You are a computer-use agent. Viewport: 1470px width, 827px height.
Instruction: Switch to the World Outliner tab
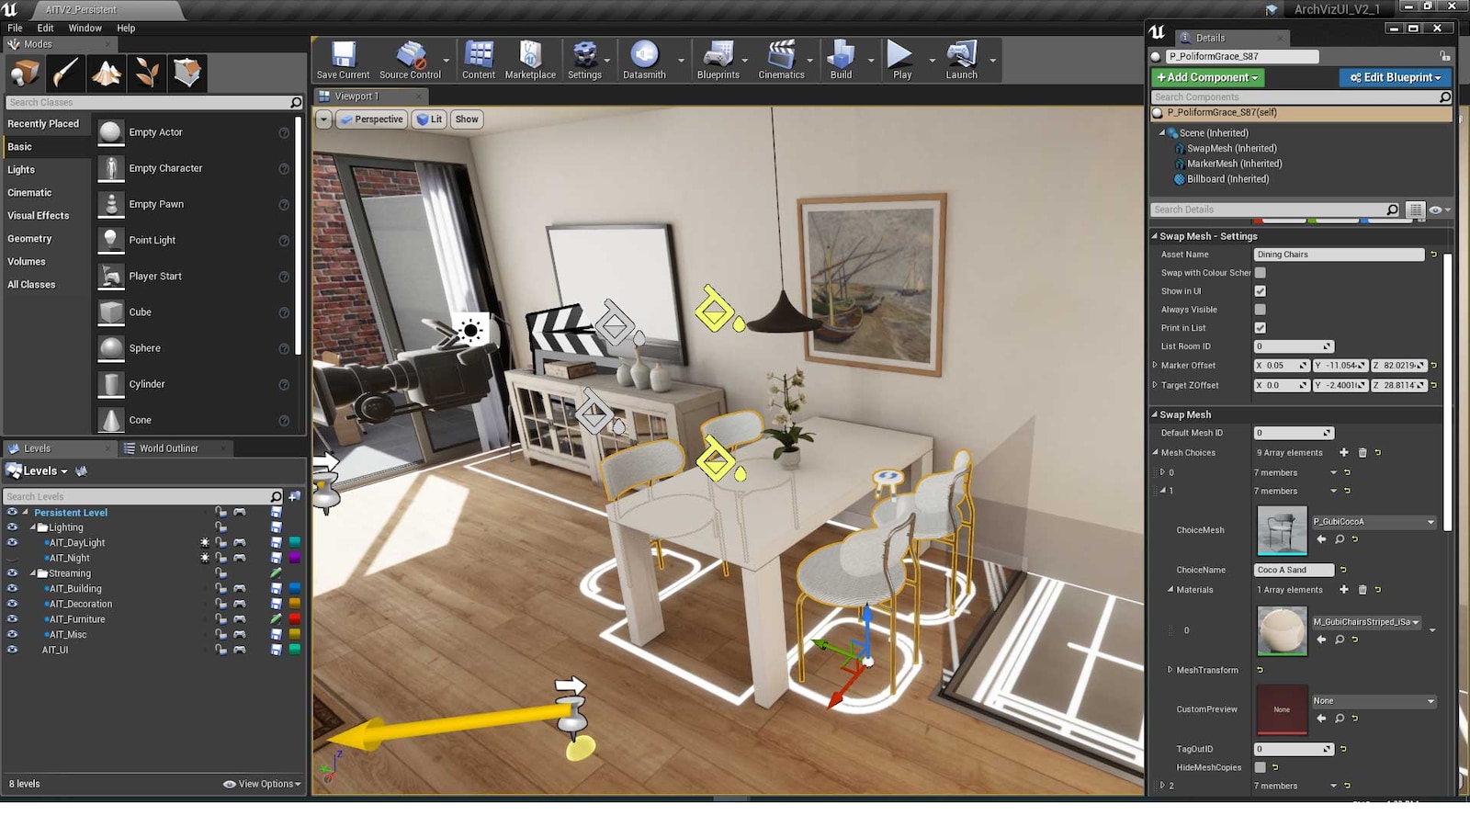[x=171, y=448]
